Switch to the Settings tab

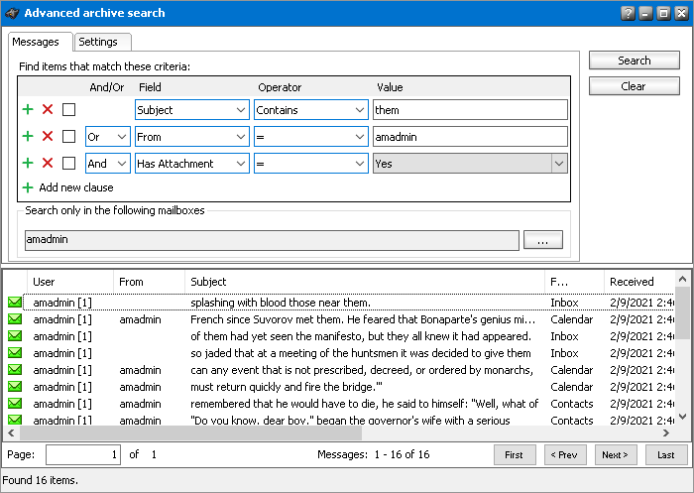[98, 42]
